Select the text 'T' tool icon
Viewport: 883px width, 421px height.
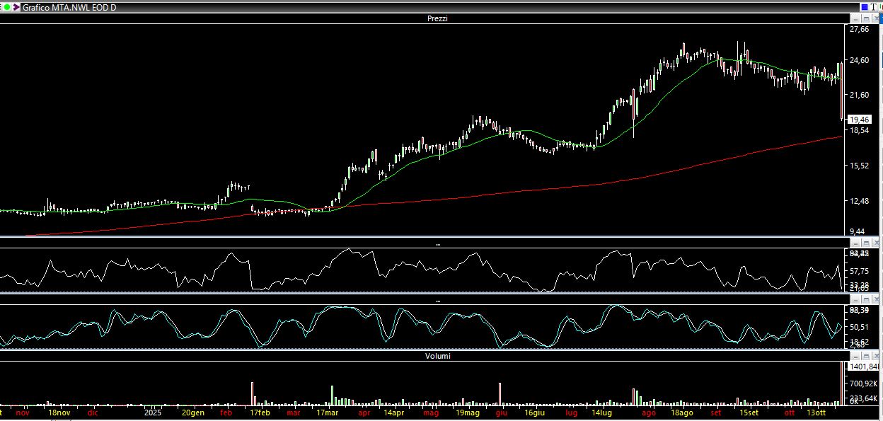[x=872, y=6]
